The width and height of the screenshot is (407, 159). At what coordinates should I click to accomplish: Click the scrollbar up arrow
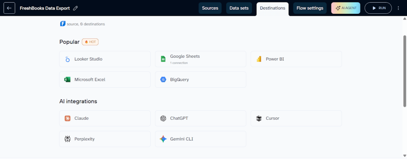coord(404,19)
